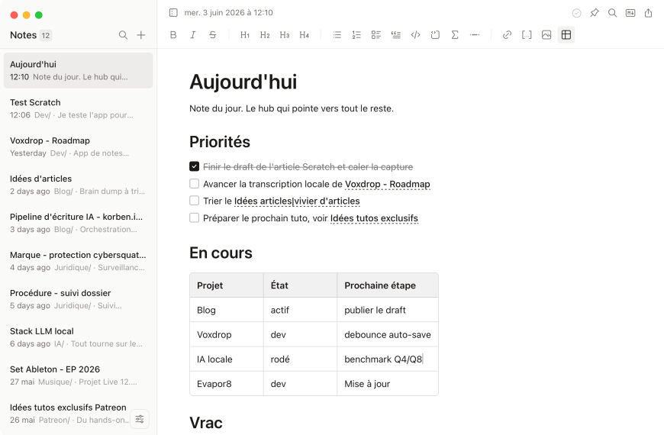Check the Trier le Idées articles task
Screen dimensions: 664x435
point(194,201)
